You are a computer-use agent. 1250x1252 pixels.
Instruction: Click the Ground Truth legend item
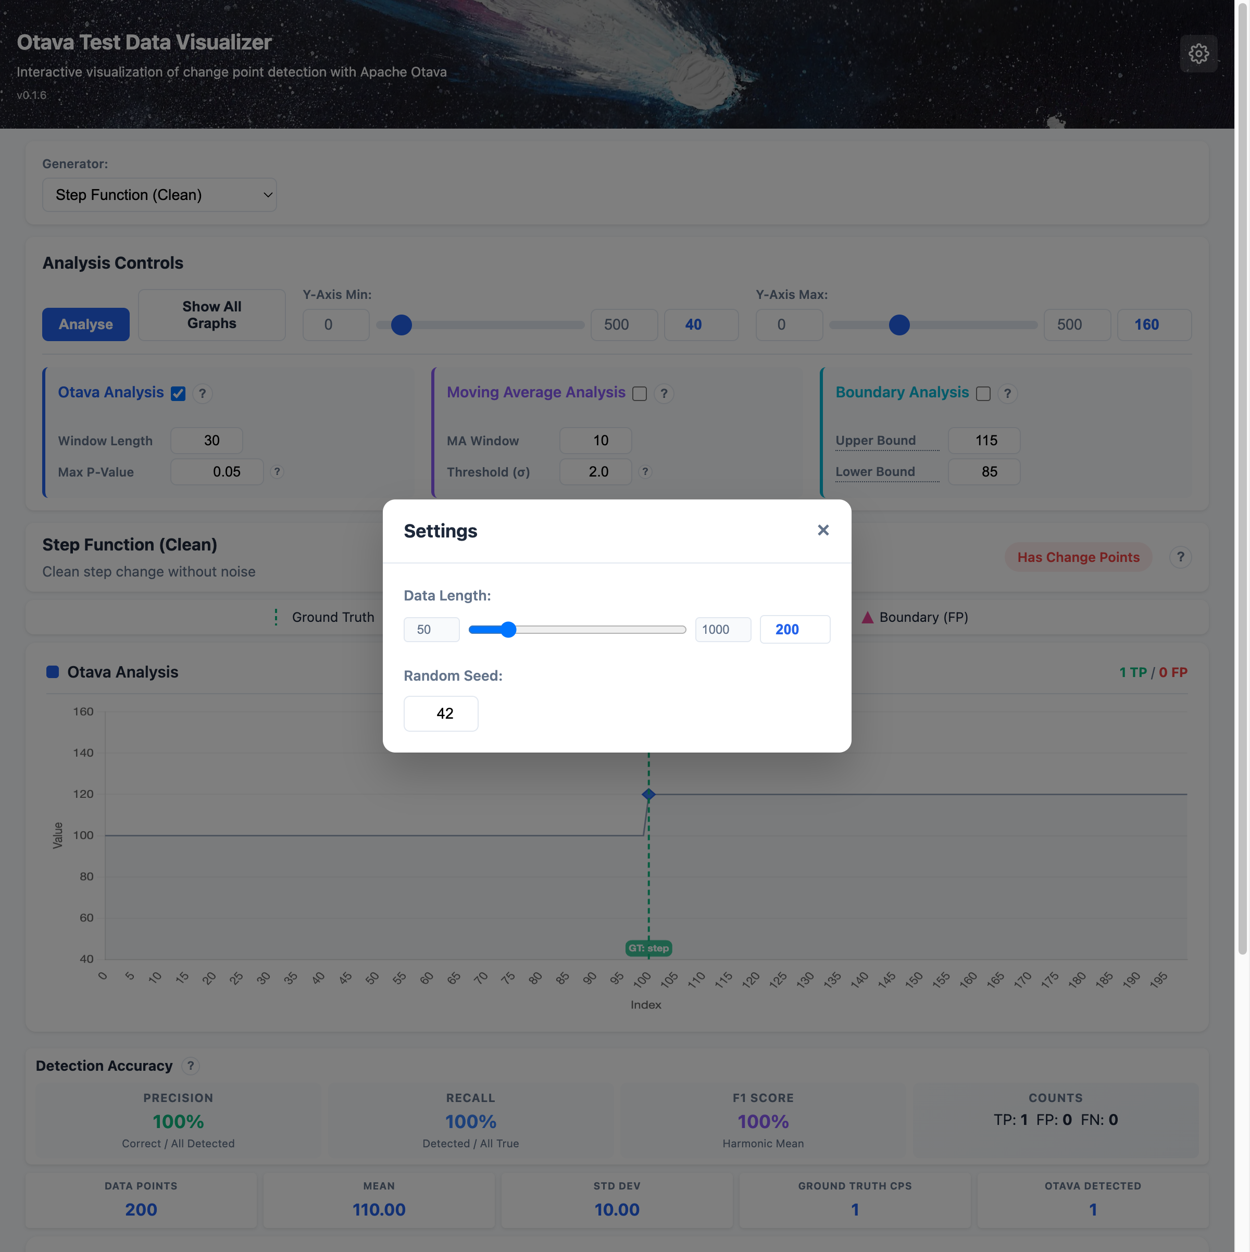click(x=324, y=618)
